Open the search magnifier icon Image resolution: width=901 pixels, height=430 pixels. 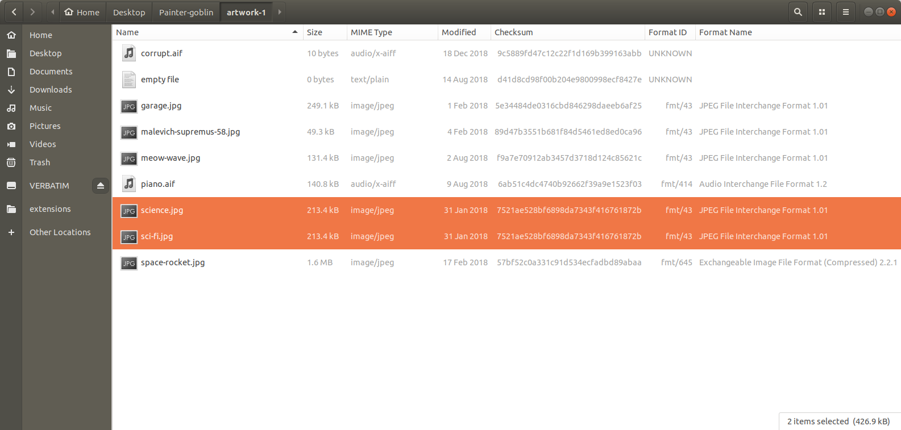tap(798, 12)
